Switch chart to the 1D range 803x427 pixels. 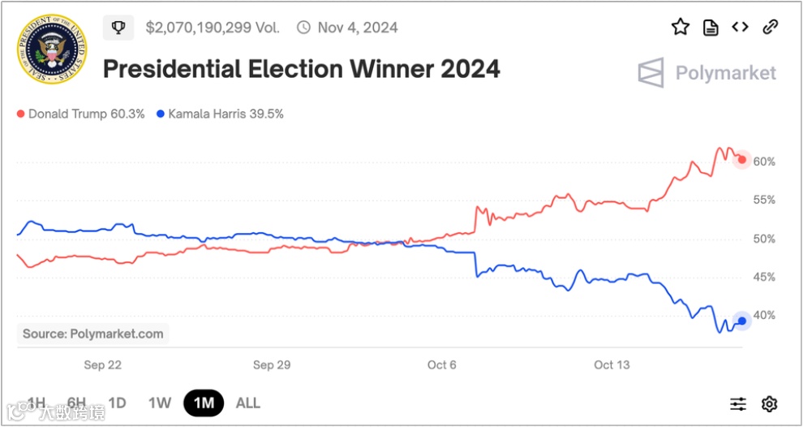118,403
